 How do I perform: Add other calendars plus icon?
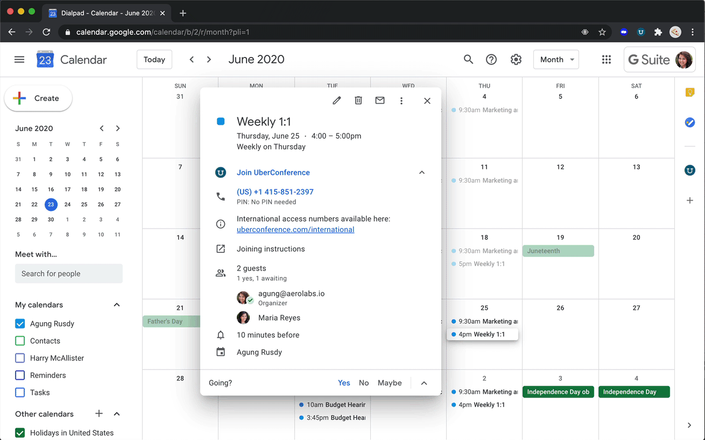(99, 414)
